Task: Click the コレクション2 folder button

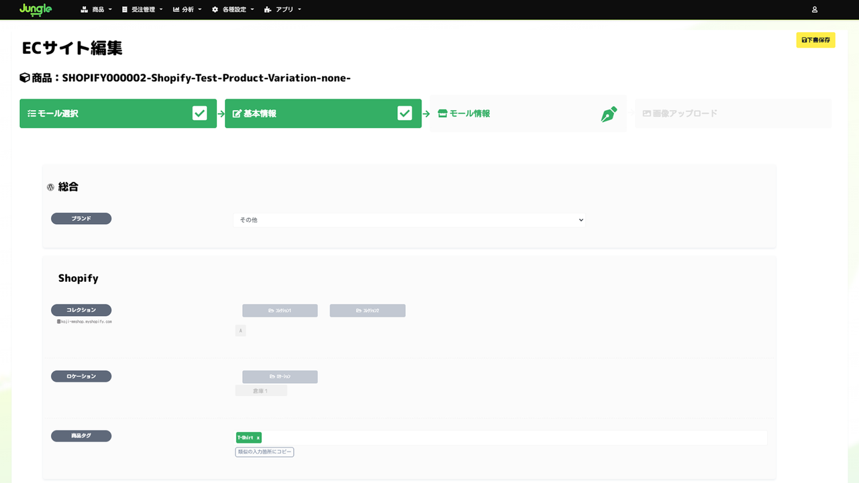Action: pos(367,311)
